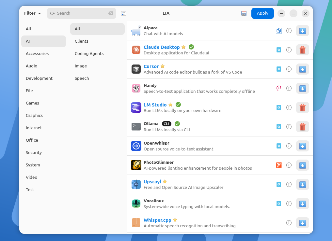Show the Image subcategory
The height and width of the screenshot is (241, 332).
pyautogui.click(x=97, y=66)
